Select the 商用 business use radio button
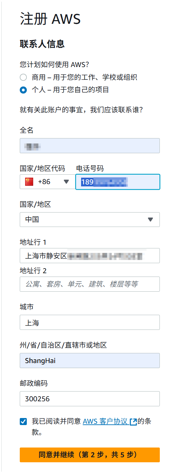The height and width of the screenshot is (474, 196). pos(23,77)
